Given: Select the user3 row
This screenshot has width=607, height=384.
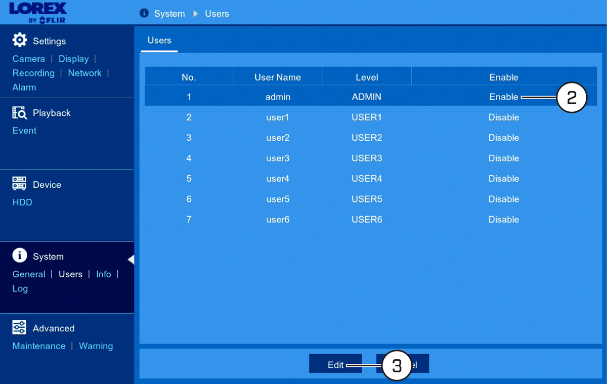Looking at the screenshot, I should [x=371, y=158].
